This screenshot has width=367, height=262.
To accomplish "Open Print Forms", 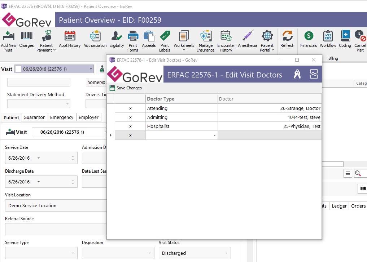I will click(133, 41).
